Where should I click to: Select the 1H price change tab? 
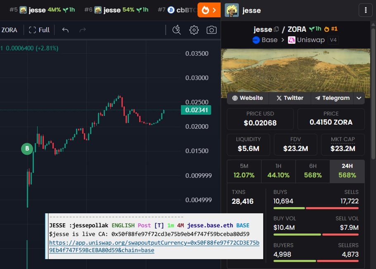pos(278,171)
